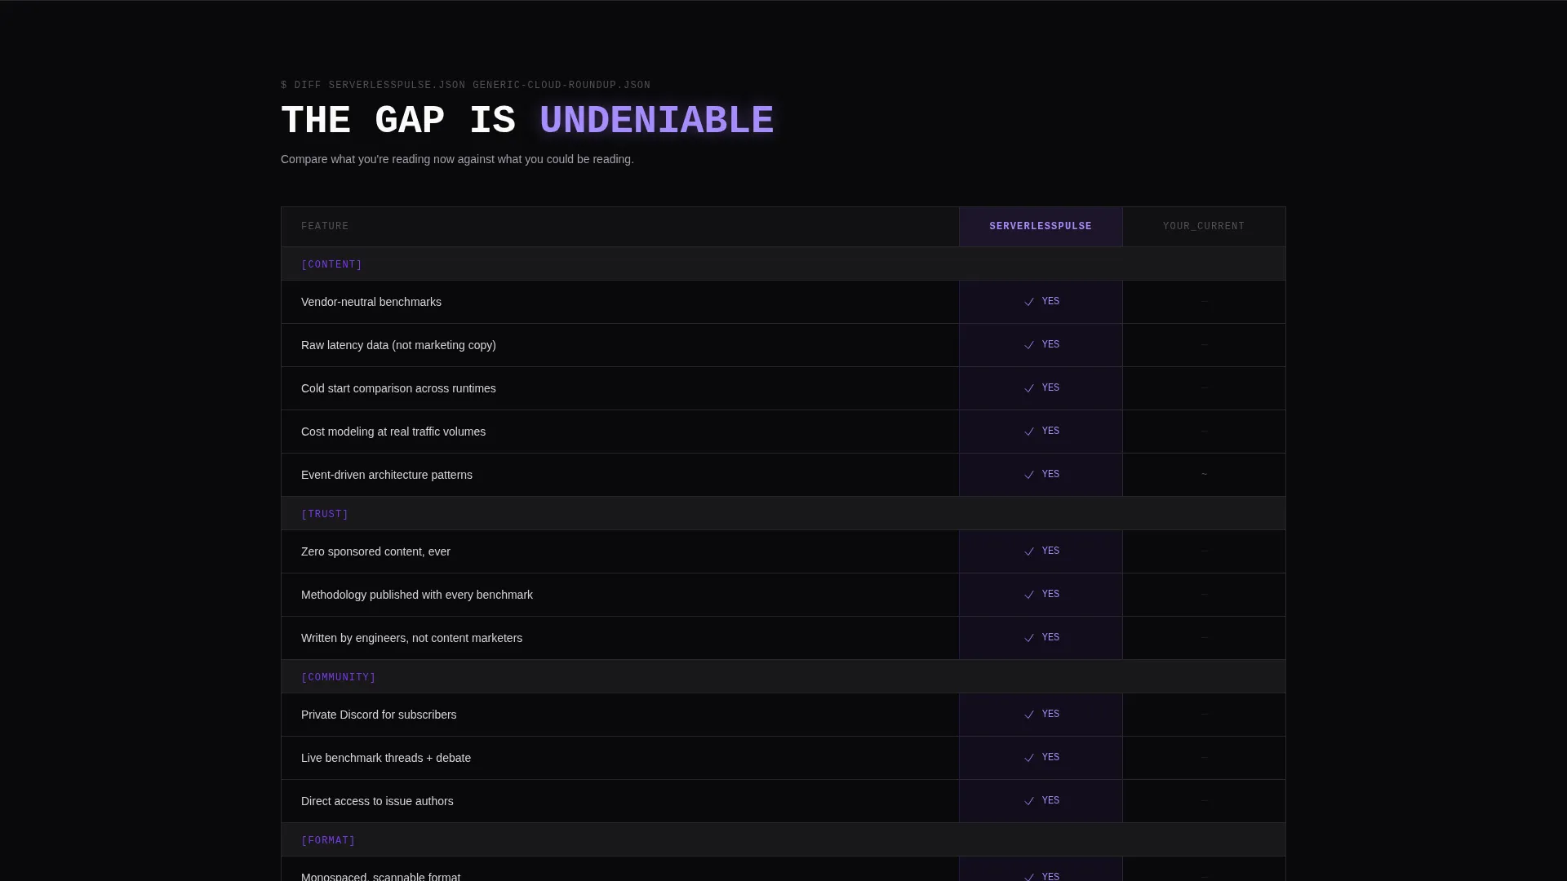Click checkmark icon in Raw latency data row
The width and height of the screenshot is (1567, 881).
tap(1029, 345)
